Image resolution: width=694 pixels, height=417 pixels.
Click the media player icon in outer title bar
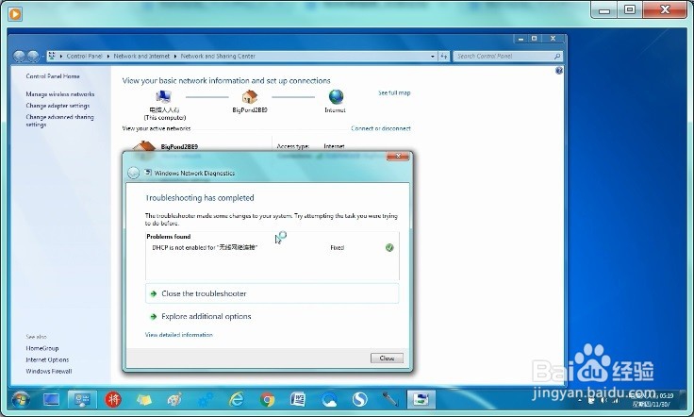[14, 14]
